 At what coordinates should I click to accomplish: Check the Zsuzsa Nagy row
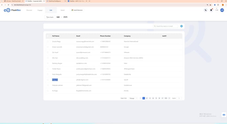click(48, 41)
